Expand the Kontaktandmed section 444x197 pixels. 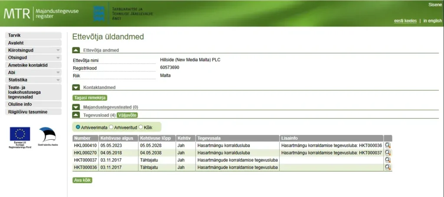76,88
